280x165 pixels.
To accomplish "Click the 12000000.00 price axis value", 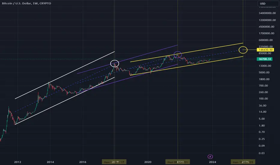I will click(x=267, y=20).
